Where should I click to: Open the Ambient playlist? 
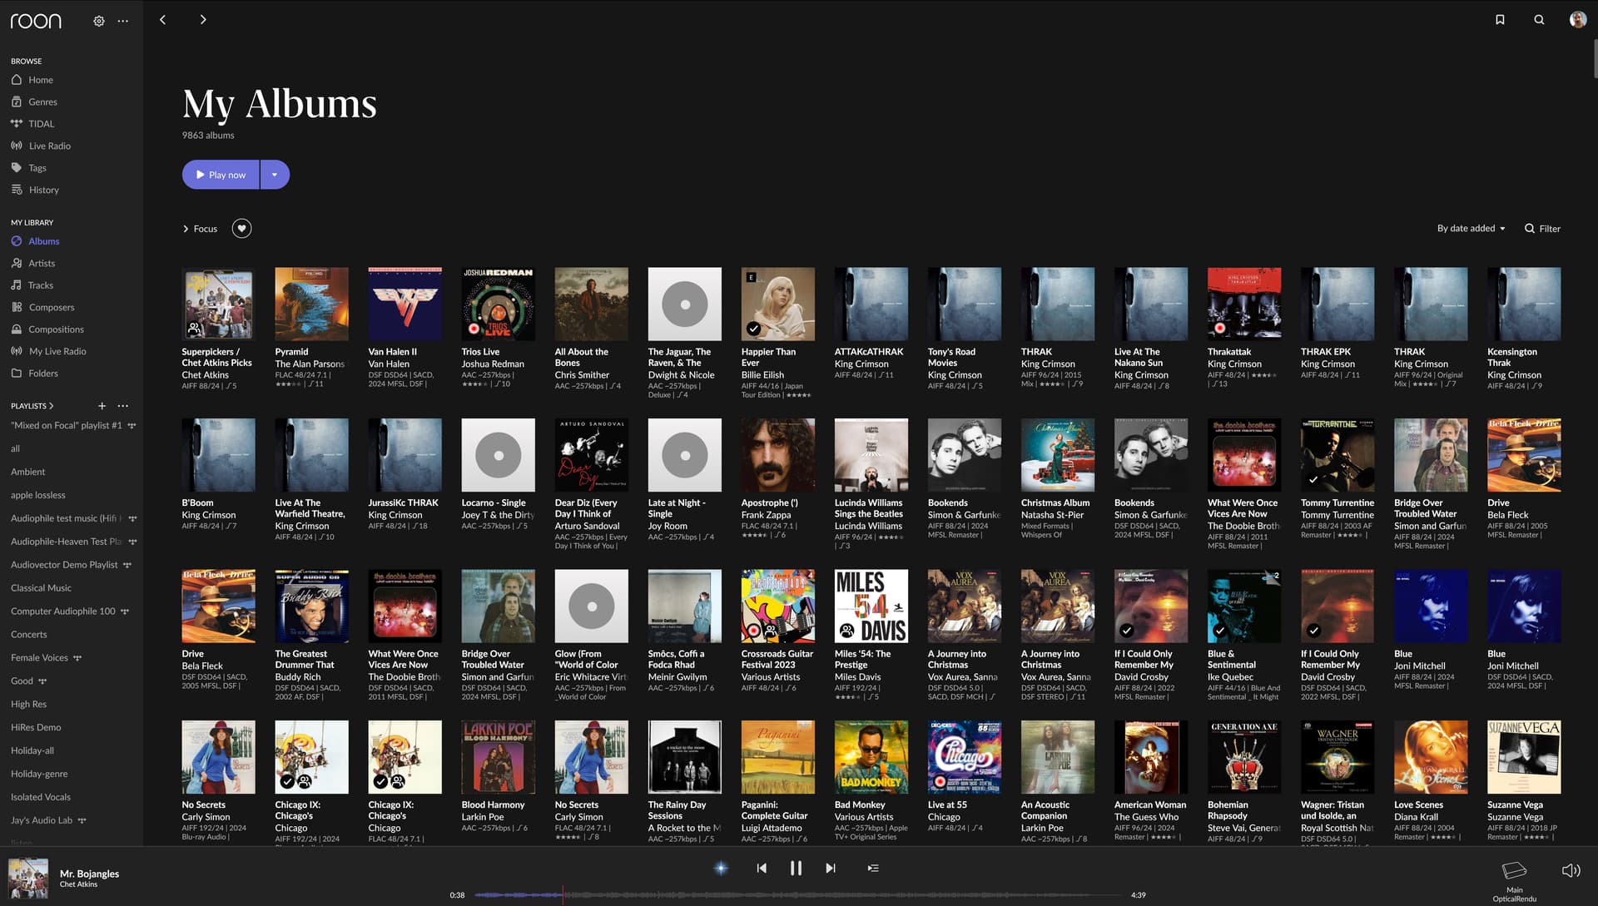pyautogui.click(x=27, y=472)
